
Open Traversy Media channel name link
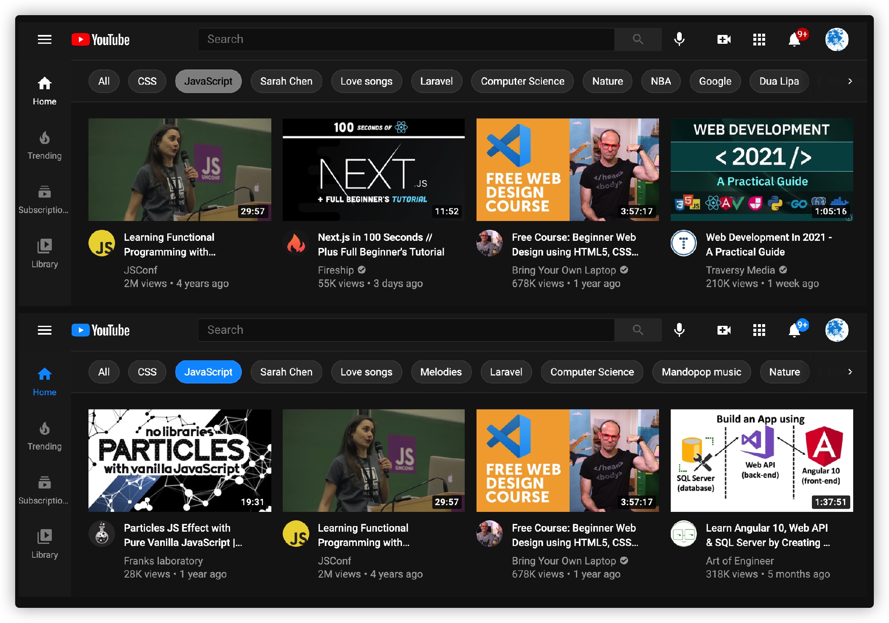(x=740, y=270)
